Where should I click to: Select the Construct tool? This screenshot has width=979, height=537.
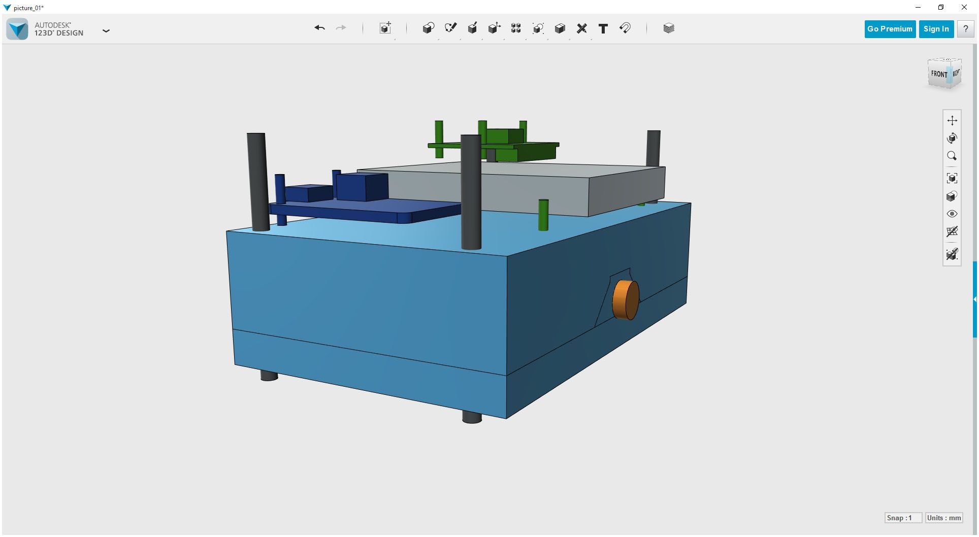point(472,28)
